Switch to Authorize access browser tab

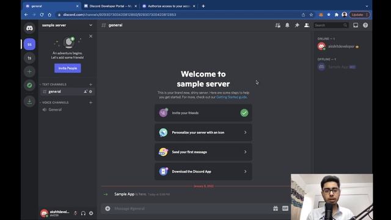(x=169, y=6)
